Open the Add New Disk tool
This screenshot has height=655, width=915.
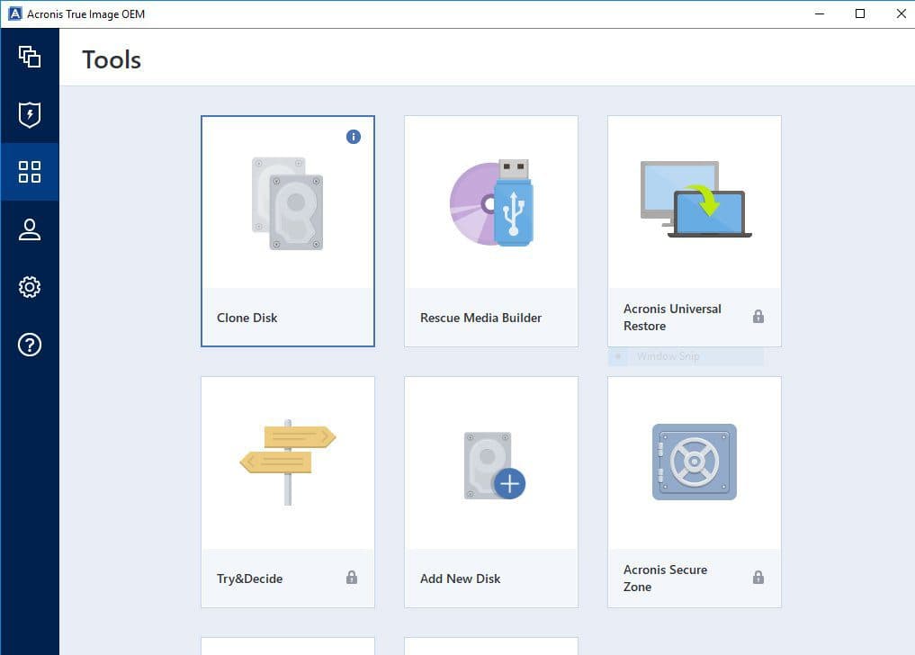pyautogui.click(x=490, y=490)
